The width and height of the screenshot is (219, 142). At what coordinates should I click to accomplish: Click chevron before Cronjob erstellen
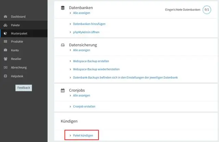70,107
